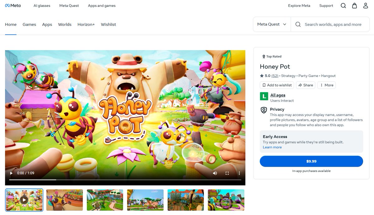Enter fullscreen on the video player
The width and height of the screenshot is (374, 215).
(x=227, y=173)
